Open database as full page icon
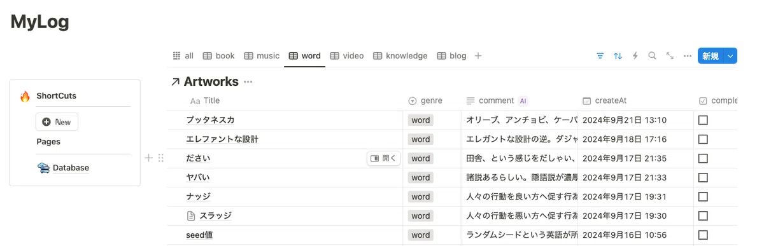764x246 pixels. 670,56
